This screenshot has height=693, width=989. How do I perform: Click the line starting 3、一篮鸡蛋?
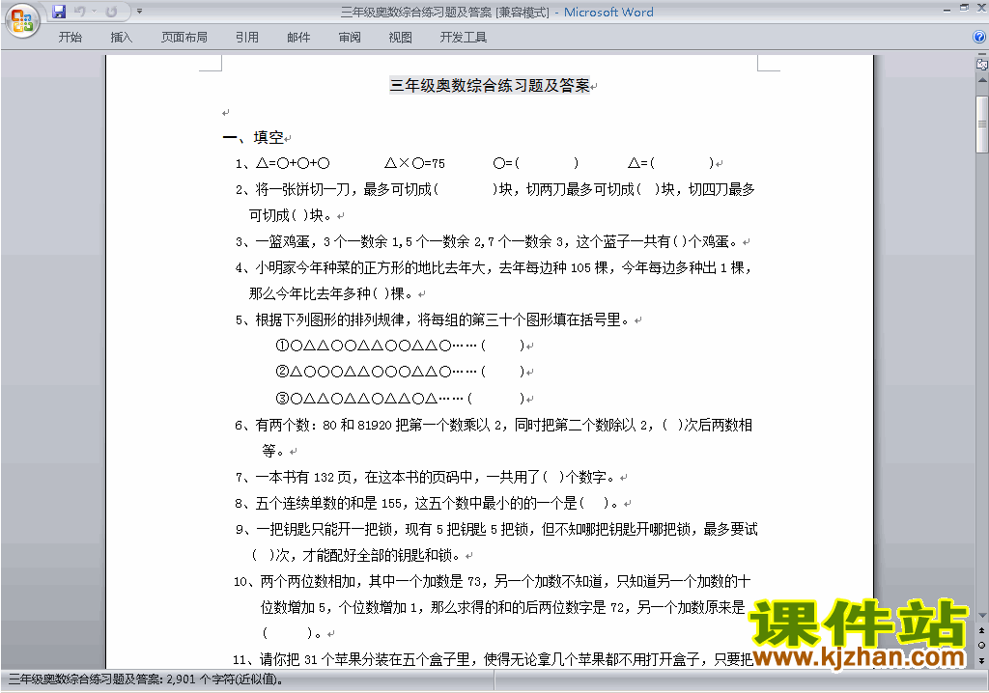[x=488, y=241]
